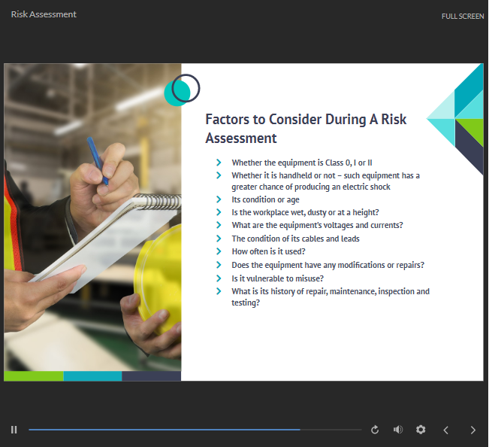Image resolution: width=489 pixels, height=447 pixels.
Task: Go to the previous slide arrow
Action: tap(445, 430)
